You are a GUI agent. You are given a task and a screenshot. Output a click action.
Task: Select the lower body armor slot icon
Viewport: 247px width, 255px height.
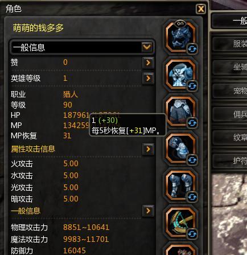click(180, 112)
